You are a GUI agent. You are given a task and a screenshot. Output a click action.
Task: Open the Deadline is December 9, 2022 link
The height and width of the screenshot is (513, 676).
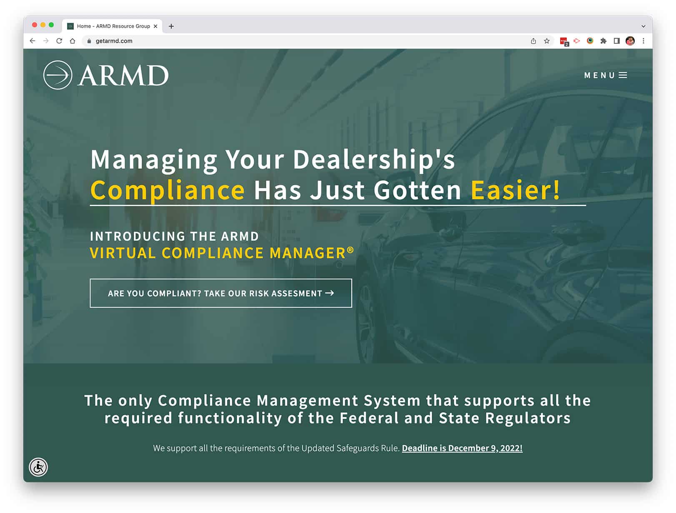[x=462, y=448]
